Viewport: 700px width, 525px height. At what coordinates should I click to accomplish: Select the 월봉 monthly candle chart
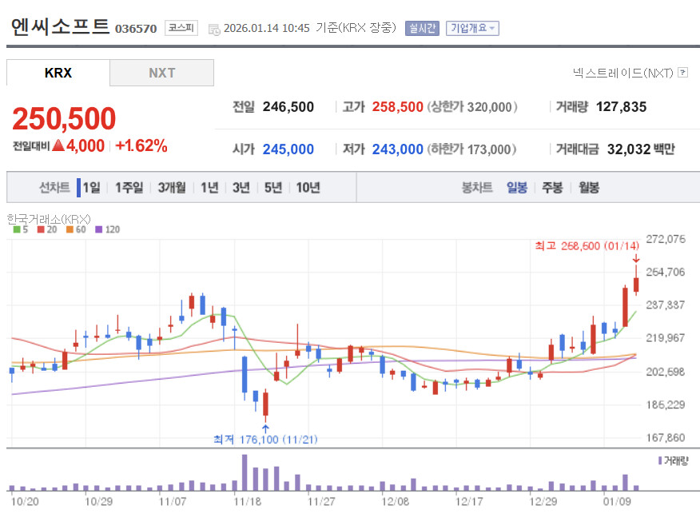pos(589,188)
